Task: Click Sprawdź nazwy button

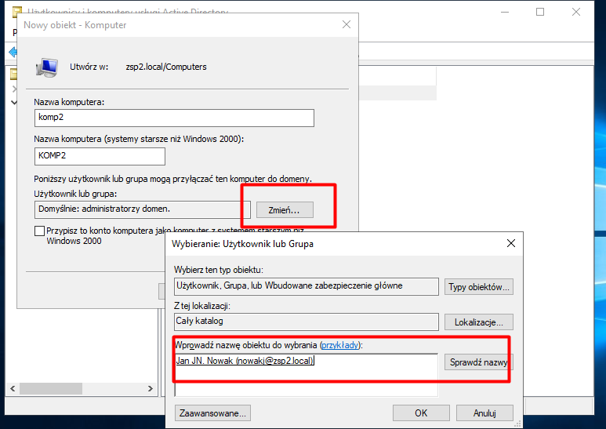Action: click(479, 362)
